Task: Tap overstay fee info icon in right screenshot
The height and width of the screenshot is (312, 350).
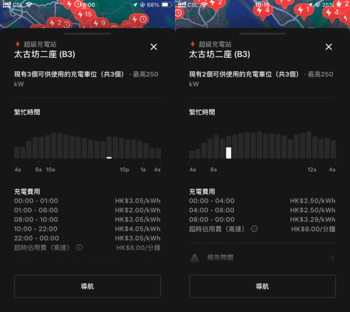Action: click(254, 228)
